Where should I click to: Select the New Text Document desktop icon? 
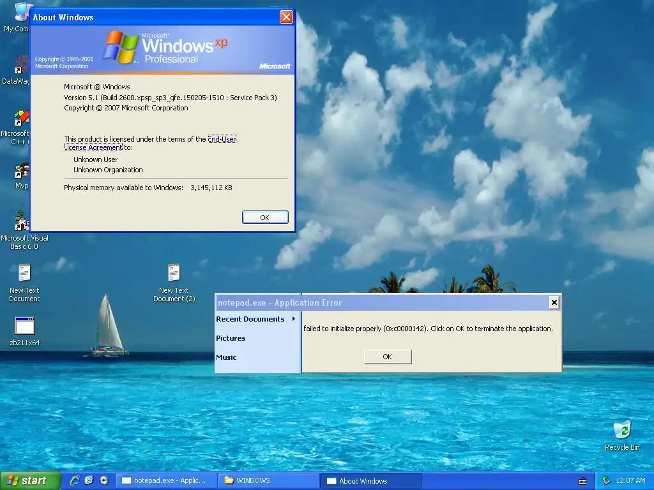(24, 283)
